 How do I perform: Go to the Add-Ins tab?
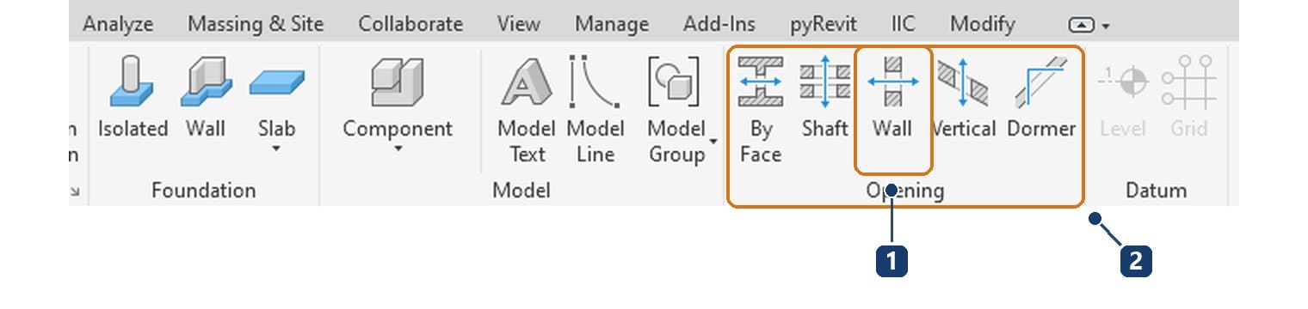point(719,23)
